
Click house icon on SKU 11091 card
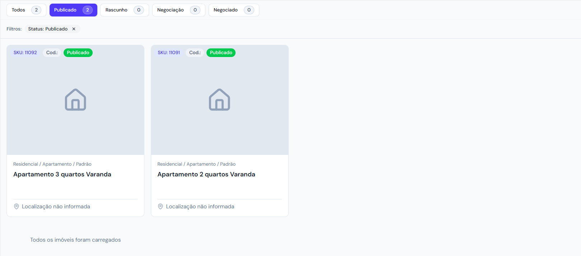(219, 100)
